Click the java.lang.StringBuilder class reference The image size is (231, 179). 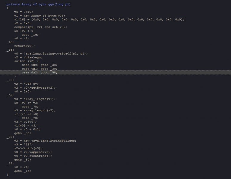(x=54, y=141)
